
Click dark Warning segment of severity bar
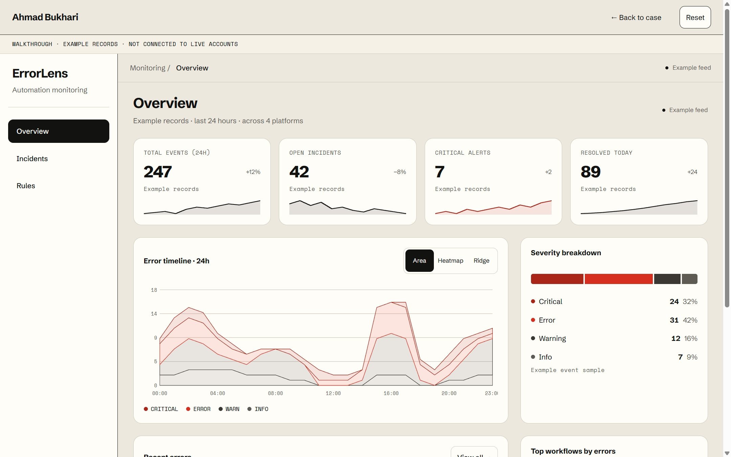pos(667,279)
